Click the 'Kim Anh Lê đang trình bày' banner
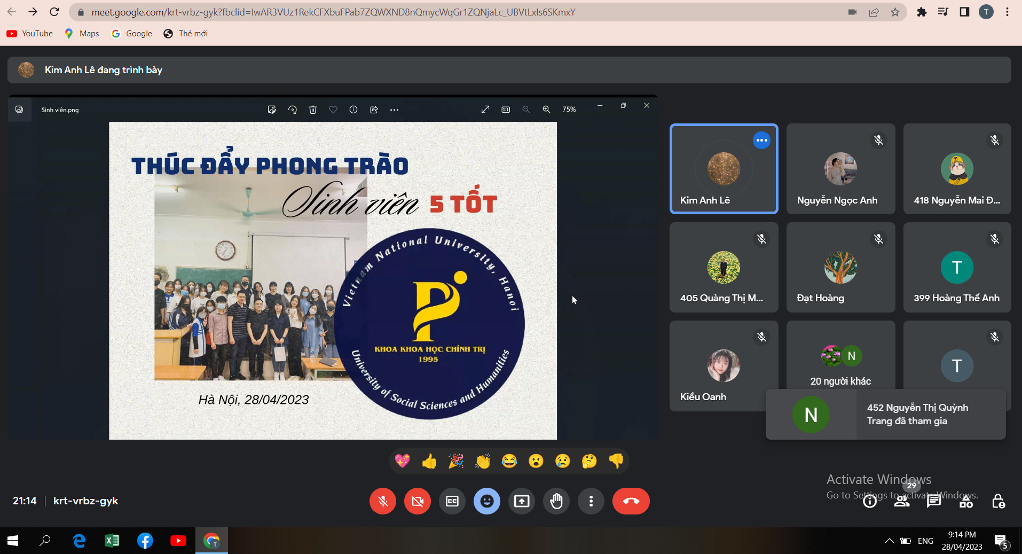The width and height of the screenshot is (1022, 554). click(509, 70)
